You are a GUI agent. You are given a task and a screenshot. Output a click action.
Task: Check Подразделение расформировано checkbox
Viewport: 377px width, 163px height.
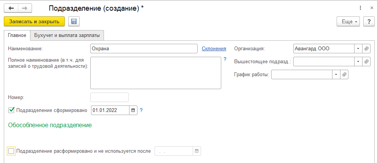click(x=11, y=151)
